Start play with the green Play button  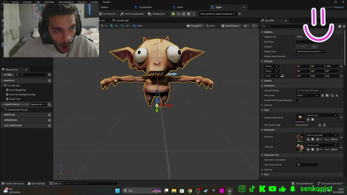click(173, 14)
